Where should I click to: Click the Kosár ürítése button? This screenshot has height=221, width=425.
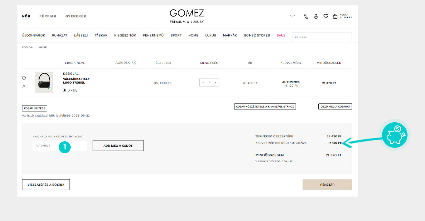[35, 108]
